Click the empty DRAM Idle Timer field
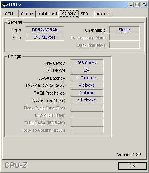The image size is (149, 173). click(87, 115)
